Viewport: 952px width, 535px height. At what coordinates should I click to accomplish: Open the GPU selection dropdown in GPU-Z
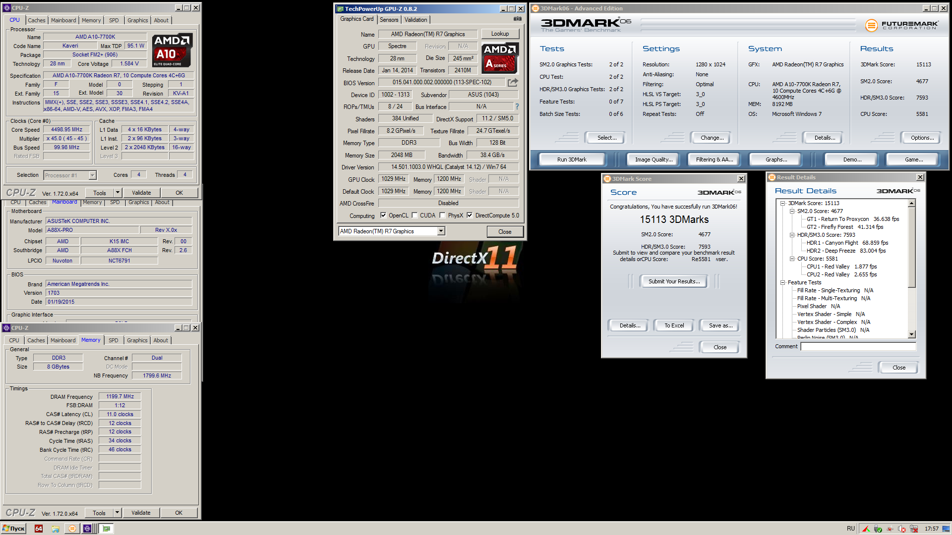pos(441,231)
